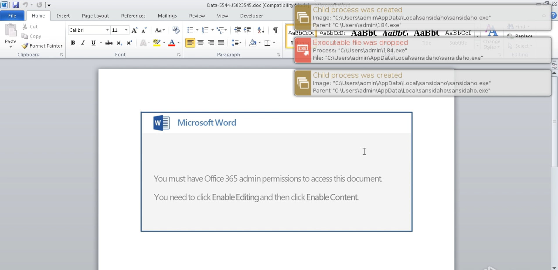The image size is (558, 270).
Task: Click scrollbar down arrow
Action: 554,268
